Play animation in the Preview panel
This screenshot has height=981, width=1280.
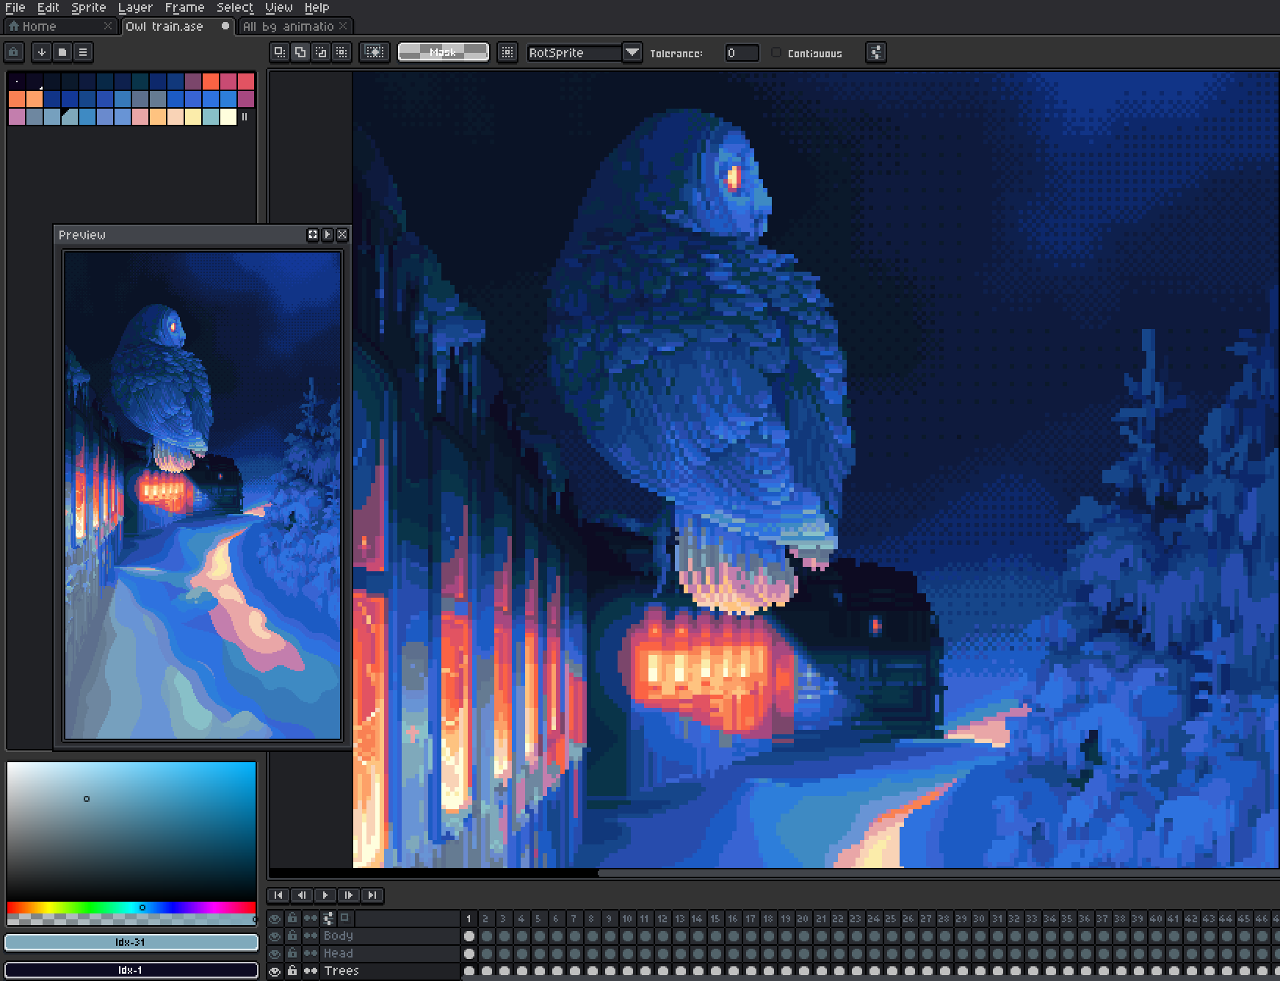[328, 235]
